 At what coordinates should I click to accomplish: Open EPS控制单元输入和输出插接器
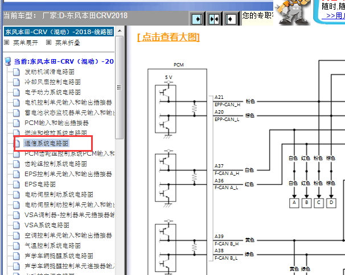click(x=68, y=174)
